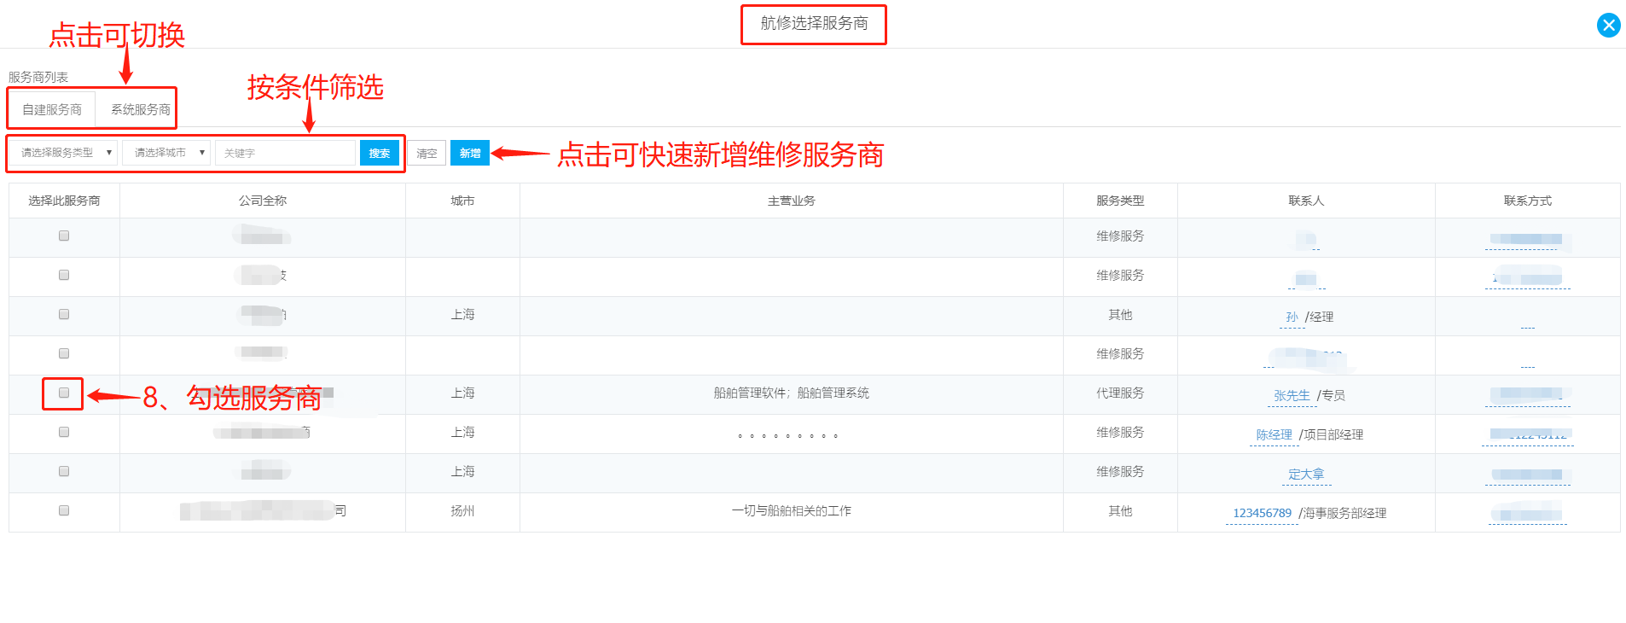The width and height of the screenshot is (1626, 623).
Task: Tick the checkbox in the 定大拿 row
Action: pyautogui.click(x=64, y=471)
